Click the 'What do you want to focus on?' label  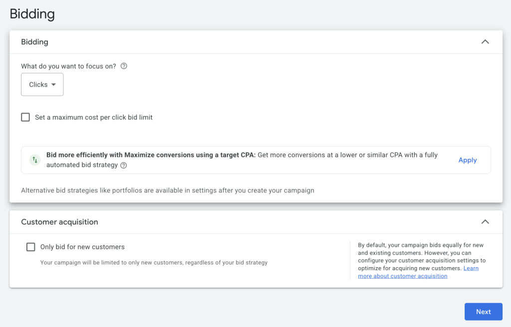tap(68, 66)
